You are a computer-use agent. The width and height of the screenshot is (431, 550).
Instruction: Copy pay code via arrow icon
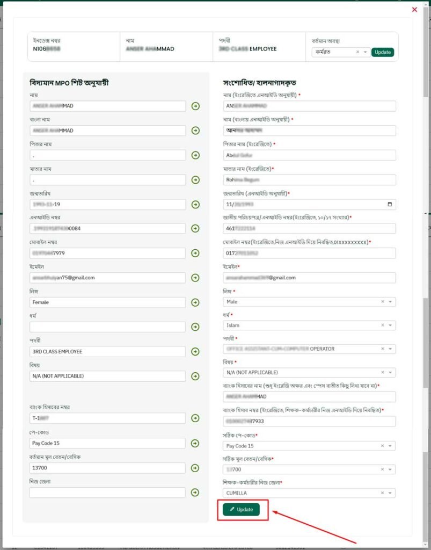[x=195, y=443]
